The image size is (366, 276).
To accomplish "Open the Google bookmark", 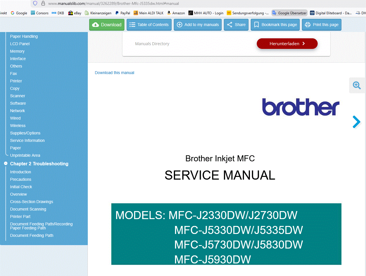I will (x=19, y=13).
